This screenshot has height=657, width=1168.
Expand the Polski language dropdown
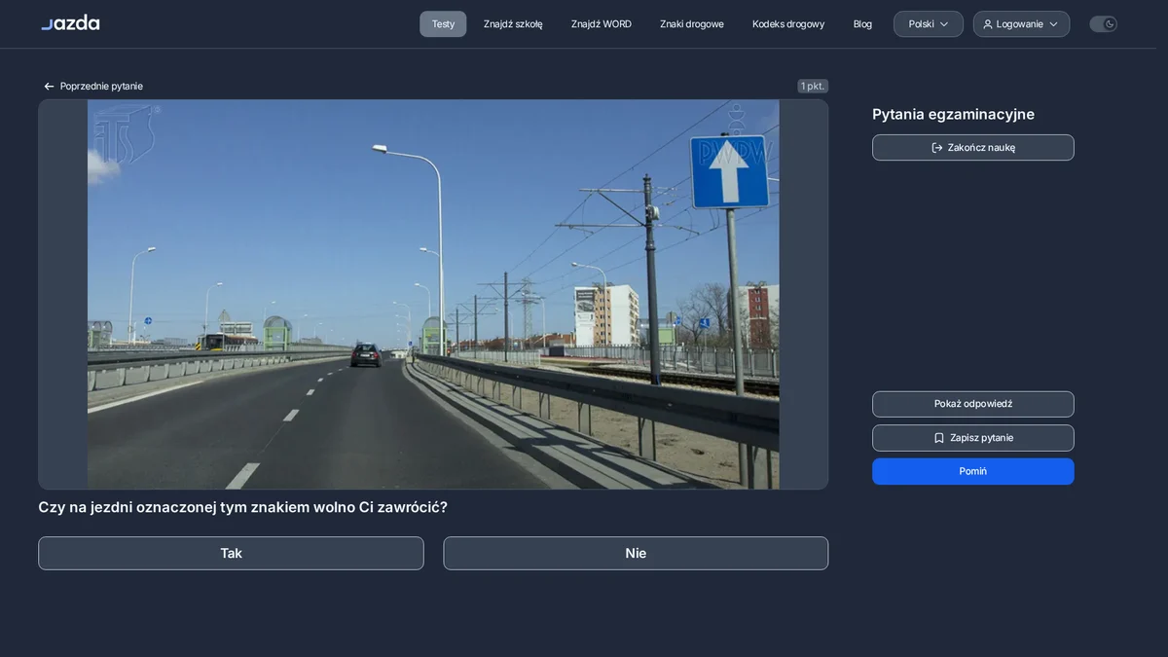929,24
